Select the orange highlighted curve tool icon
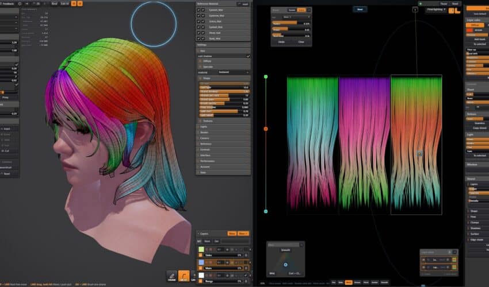This screenshot has width=489, height=287. [184, 276]
